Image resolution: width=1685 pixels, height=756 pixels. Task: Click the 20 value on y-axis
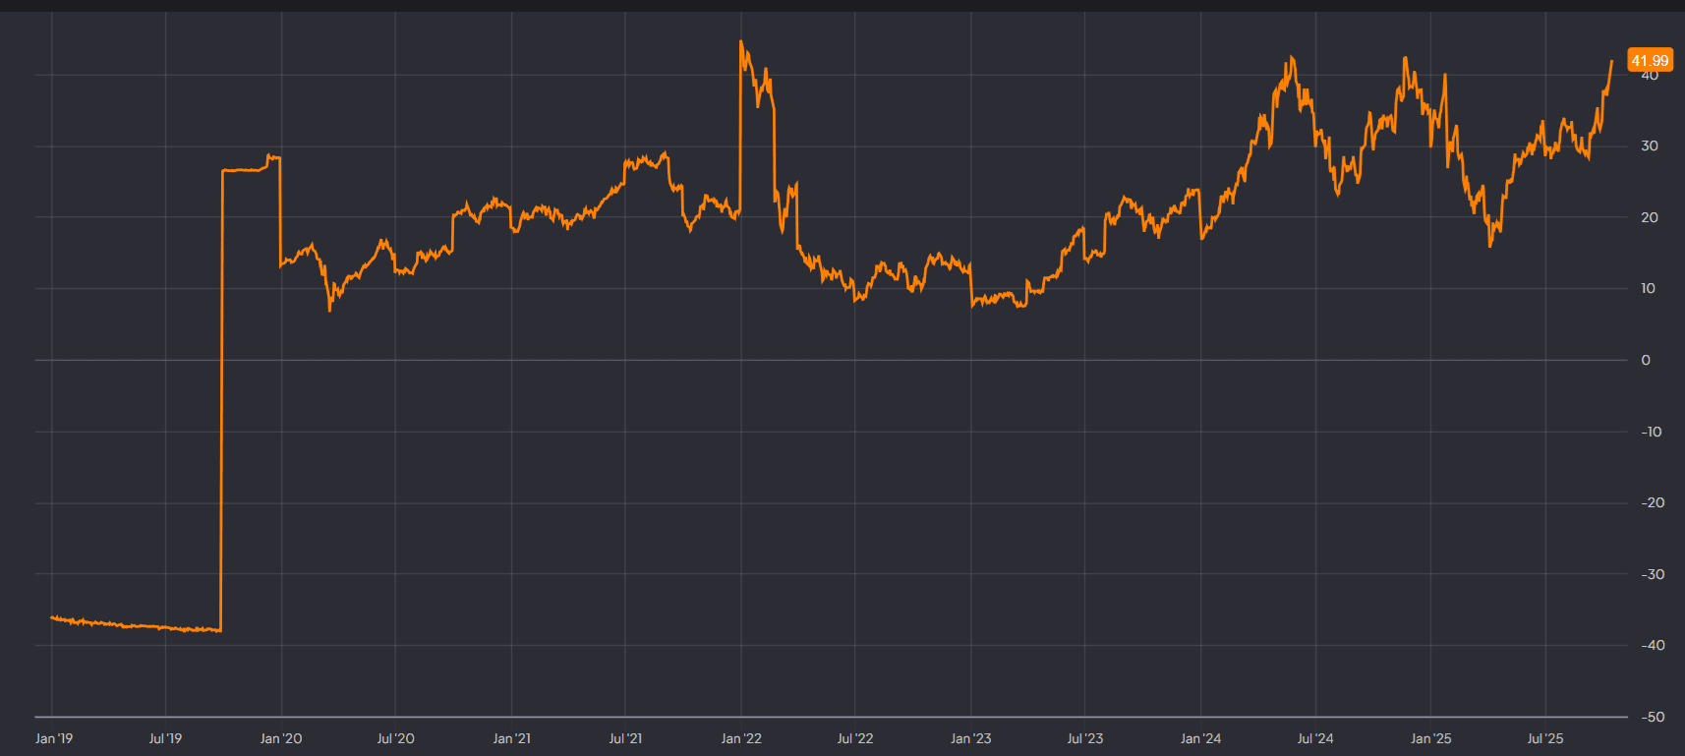coord(1649,217)
